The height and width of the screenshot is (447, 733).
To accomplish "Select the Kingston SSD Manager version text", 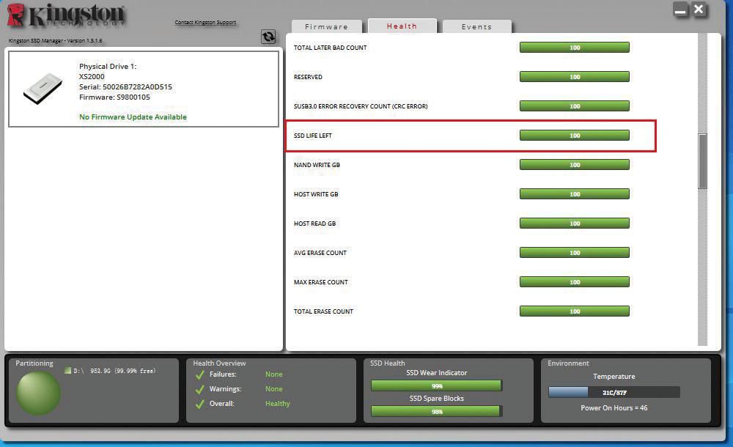I will [x=55, y=41].
